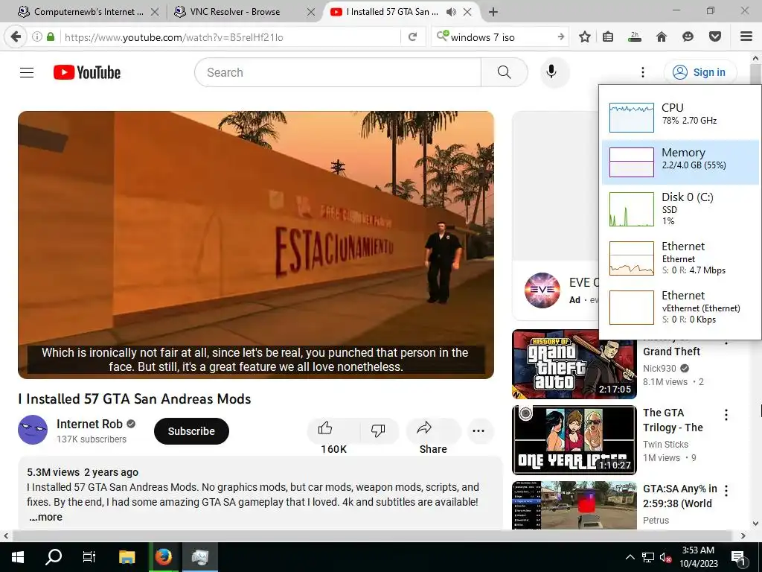Show site information icon in address bar

click(37, 36)
